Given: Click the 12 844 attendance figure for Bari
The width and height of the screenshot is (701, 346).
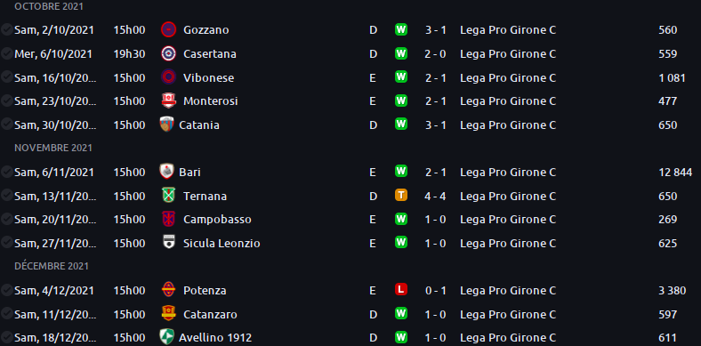Looking at the screenshot, I should (675, 172).
